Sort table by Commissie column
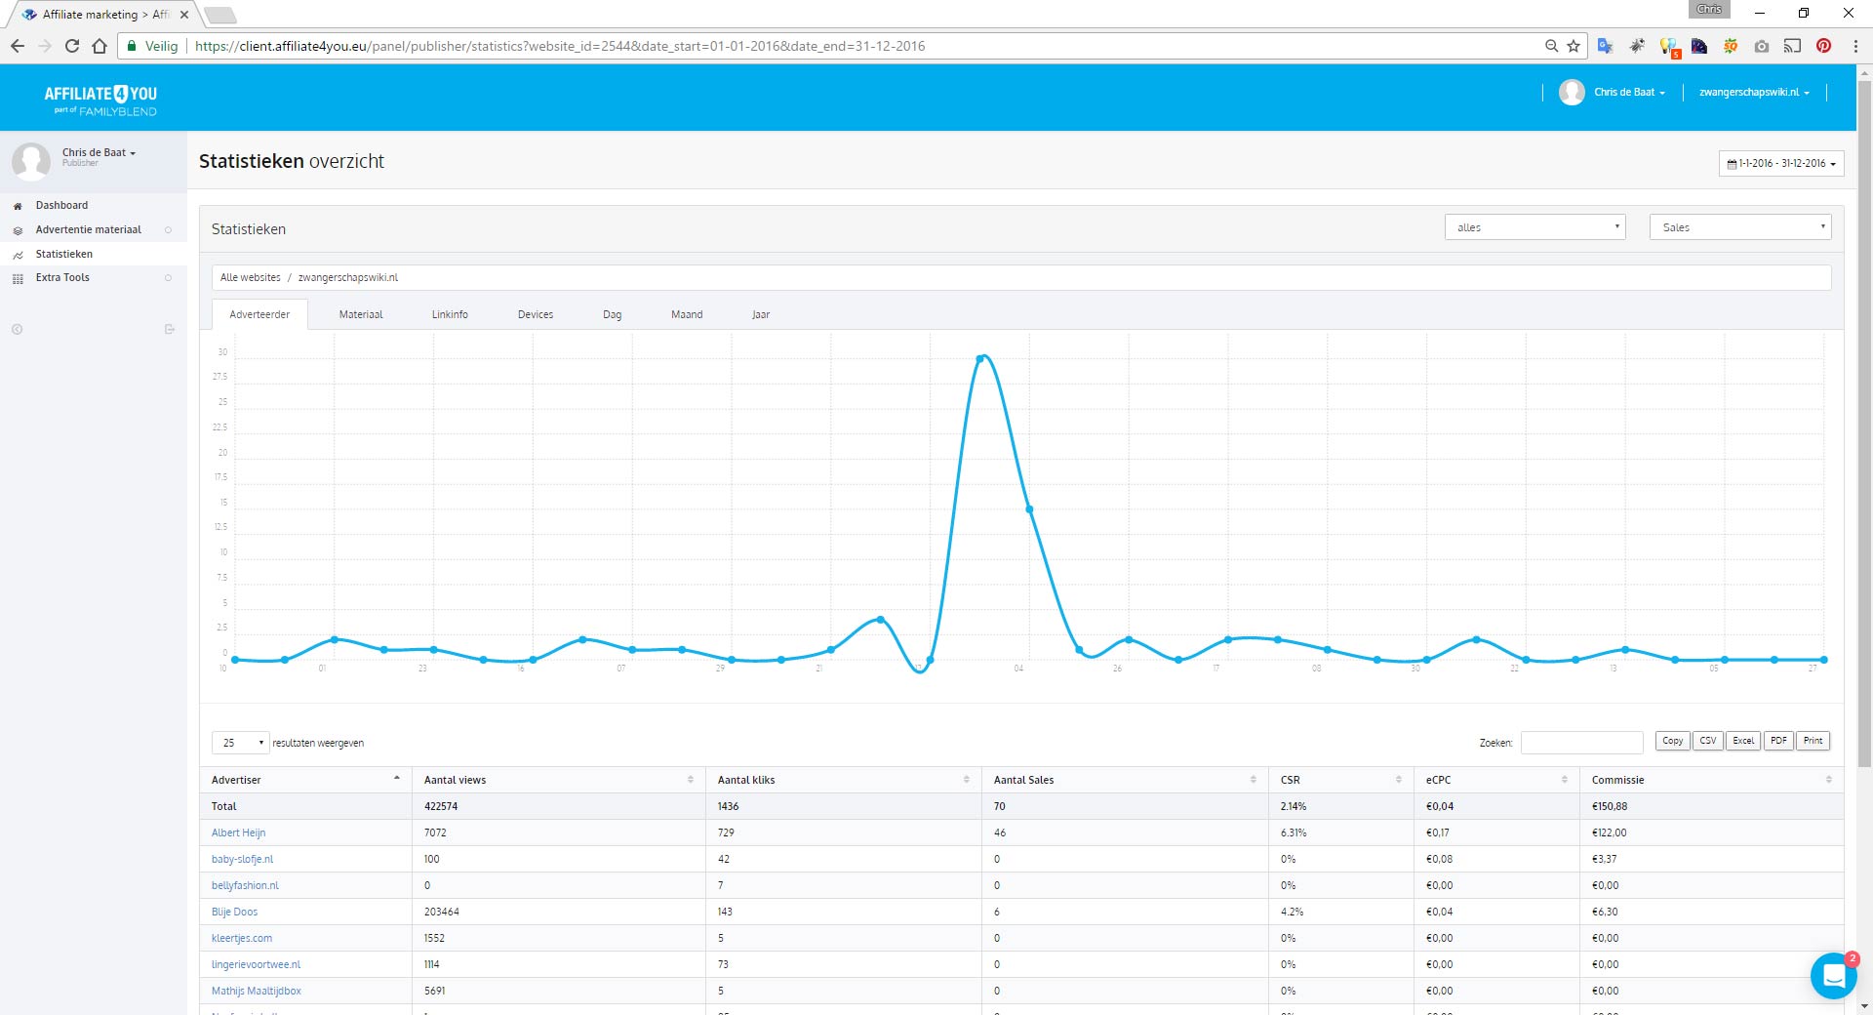This screenshot has width=1873, height=1015. coord(1712,780)
